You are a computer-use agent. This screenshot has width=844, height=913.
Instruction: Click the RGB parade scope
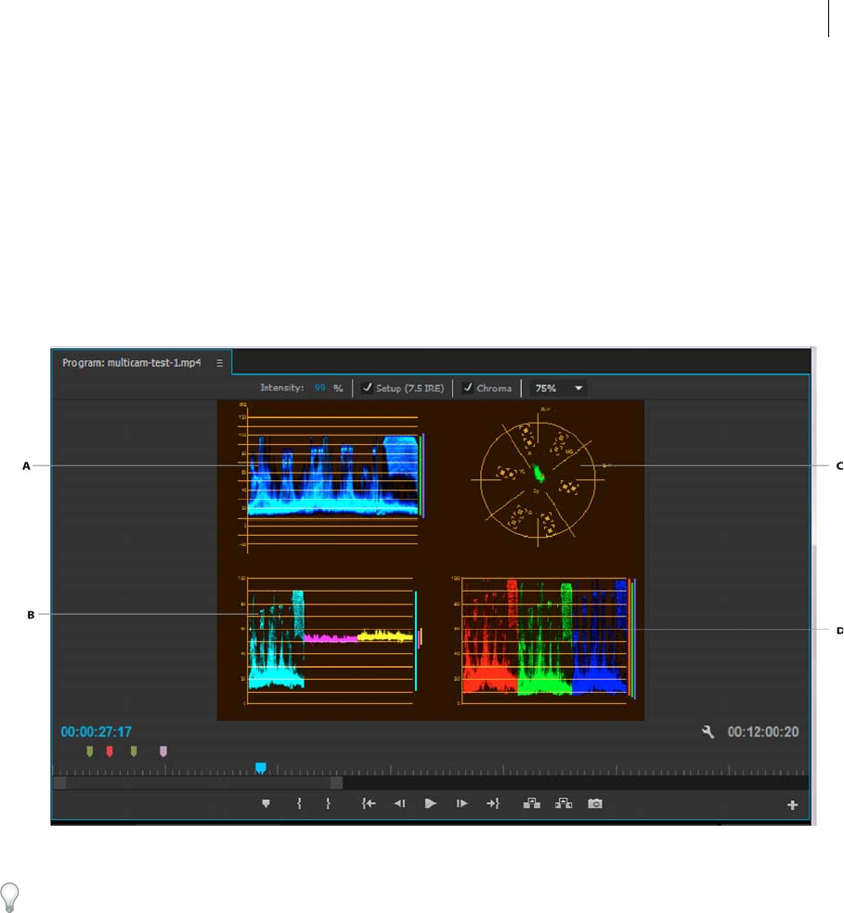[x=544, y=639]
